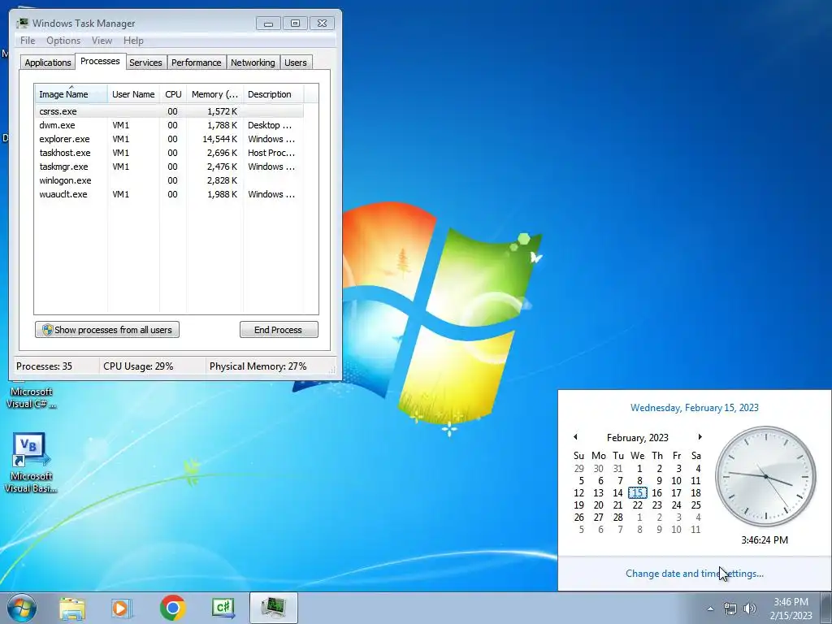
Task: Open the network tray icon
Action: tap(730, 609)
